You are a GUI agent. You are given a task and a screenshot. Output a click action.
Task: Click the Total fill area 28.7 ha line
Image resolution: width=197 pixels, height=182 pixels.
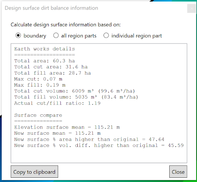[x=53, y=73]
